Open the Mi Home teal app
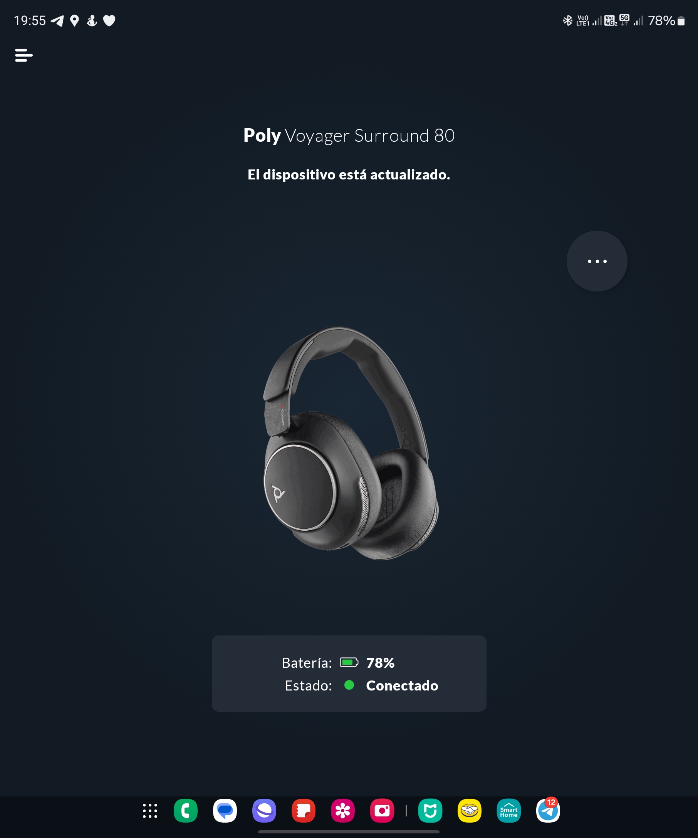The width and height of the screenshot is (698, 838). click(x=430, y=811)
